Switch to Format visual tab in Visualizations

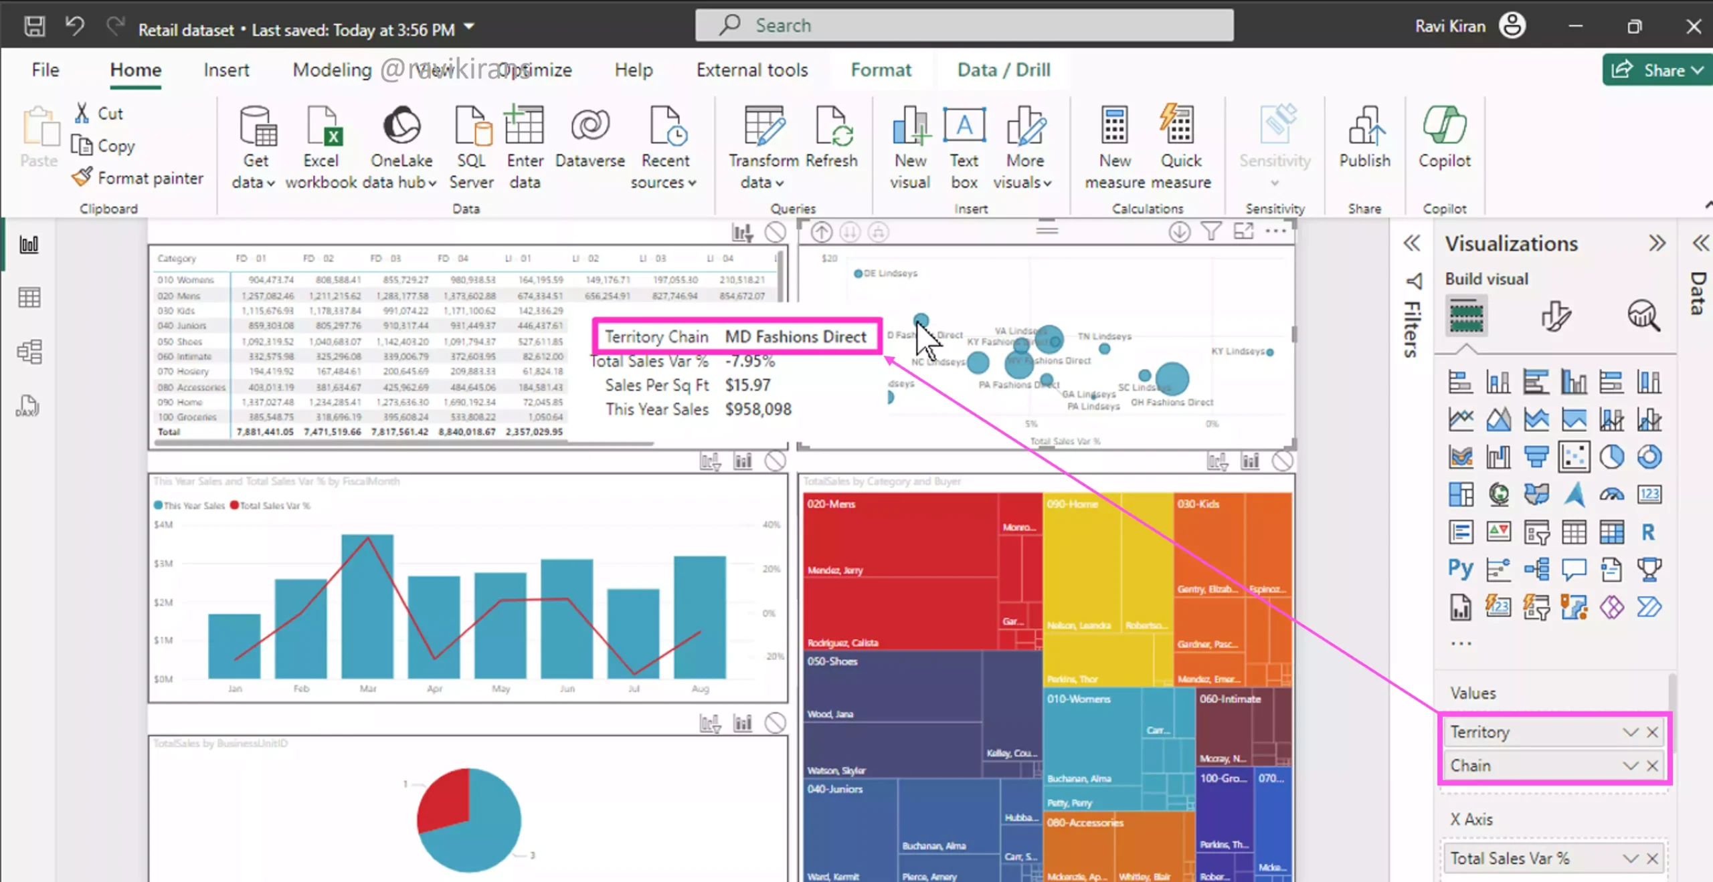pos(1556,316)
